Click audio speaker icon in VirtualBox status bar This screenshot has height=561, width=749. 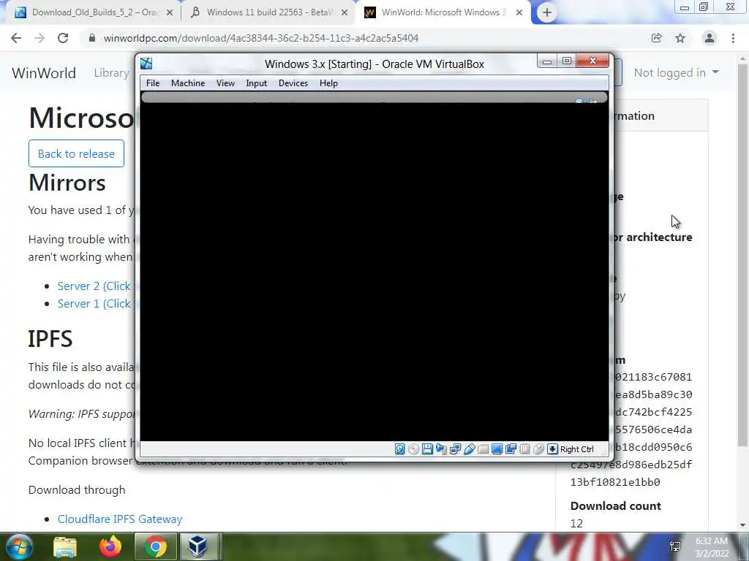[441, 449]
